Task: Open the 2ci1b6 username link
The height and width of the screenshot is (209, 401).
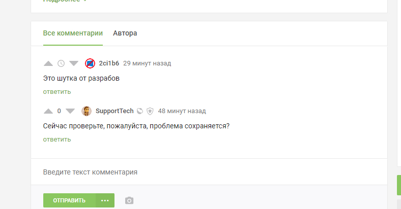Action: click(x=109, y=63)
